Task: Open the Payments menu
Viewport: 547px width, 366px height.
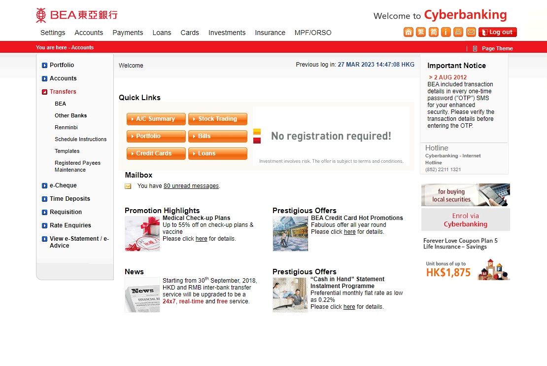Action: (x=128, y=33)
